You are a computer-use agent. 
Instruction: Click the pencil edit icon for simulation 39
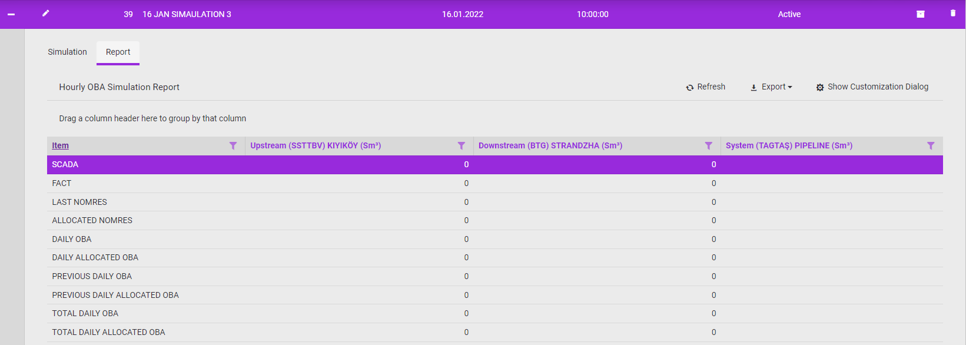(x=45, y=14)
